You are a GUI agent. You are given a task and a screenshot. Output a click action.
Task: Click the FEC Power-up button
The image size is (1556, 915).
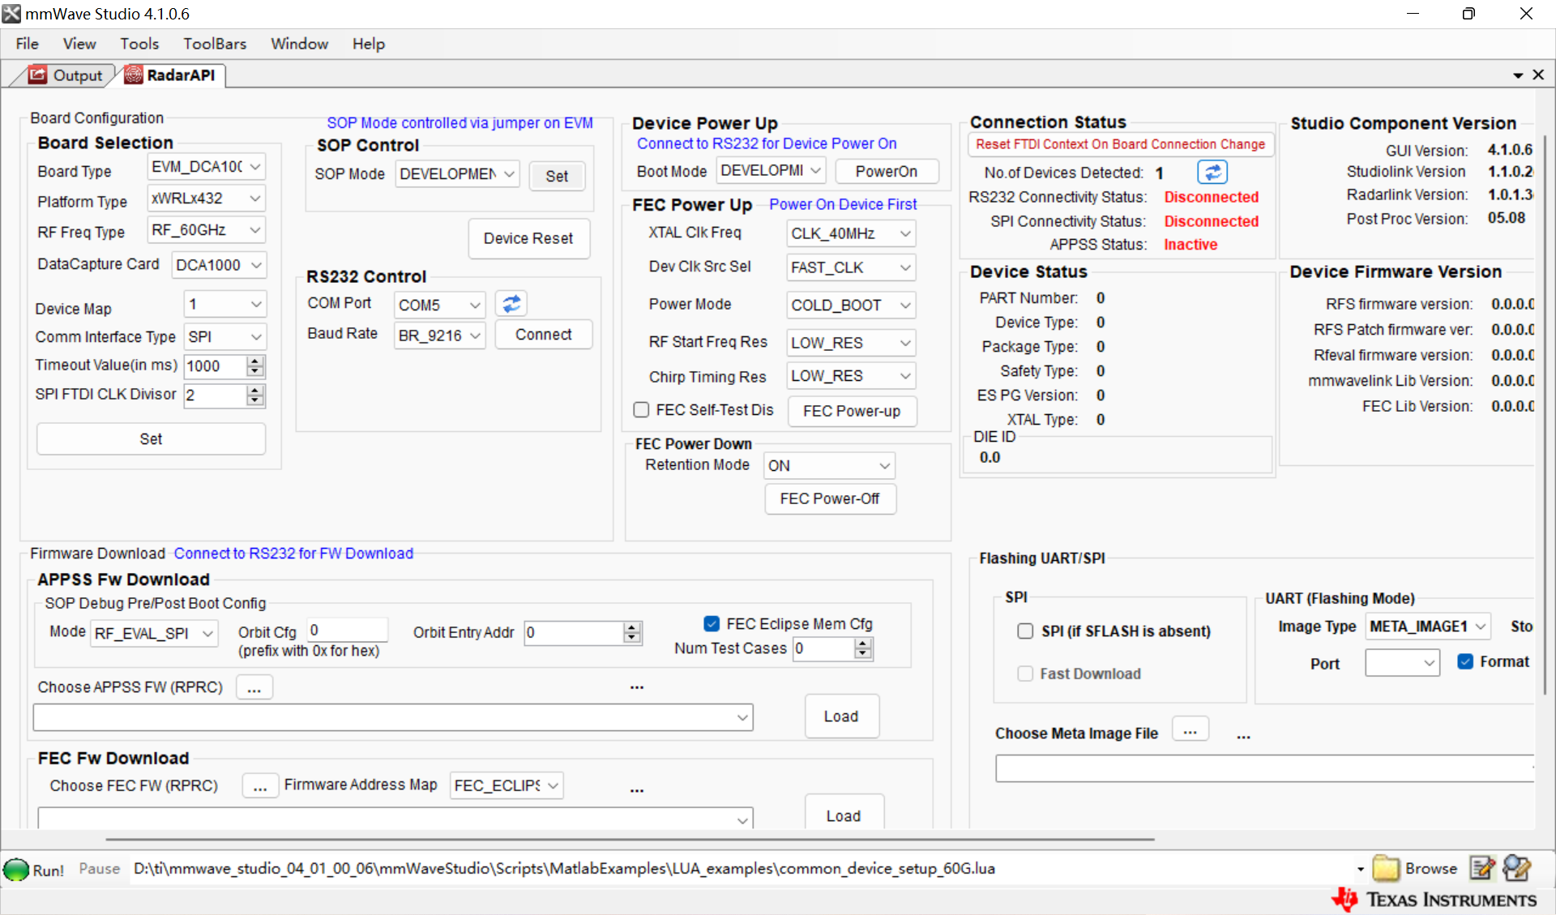click(x=852, y=411)
